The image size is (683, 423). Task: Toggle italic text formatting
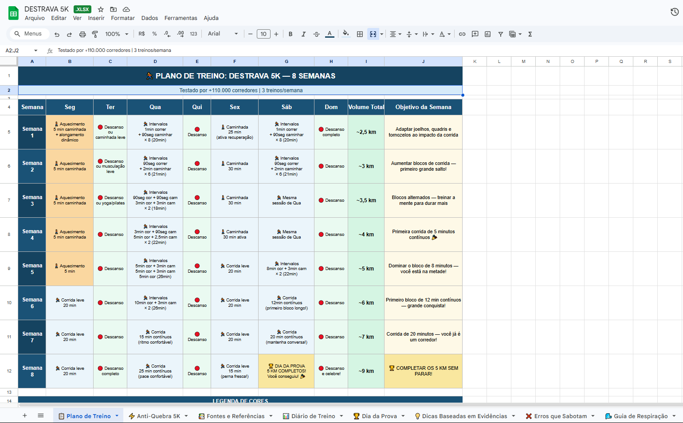click(x=303, y=34)
